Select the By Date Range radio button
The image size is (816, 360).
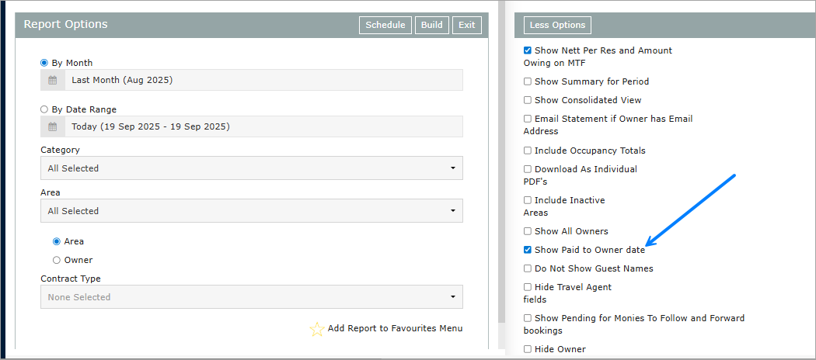[44, 109]
